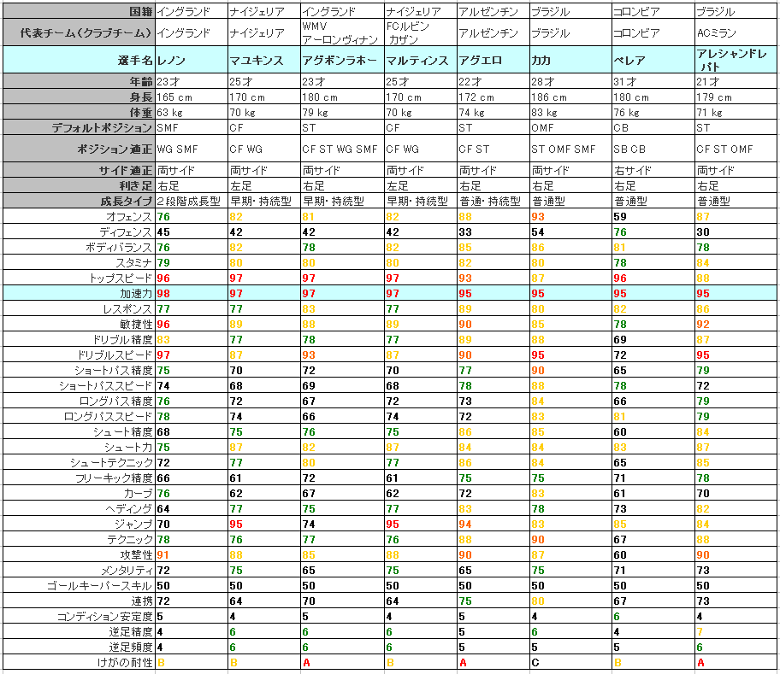Click the highlighted 加速力 row label
Viewport: 780px width, 674px height.
pos(77,293)
